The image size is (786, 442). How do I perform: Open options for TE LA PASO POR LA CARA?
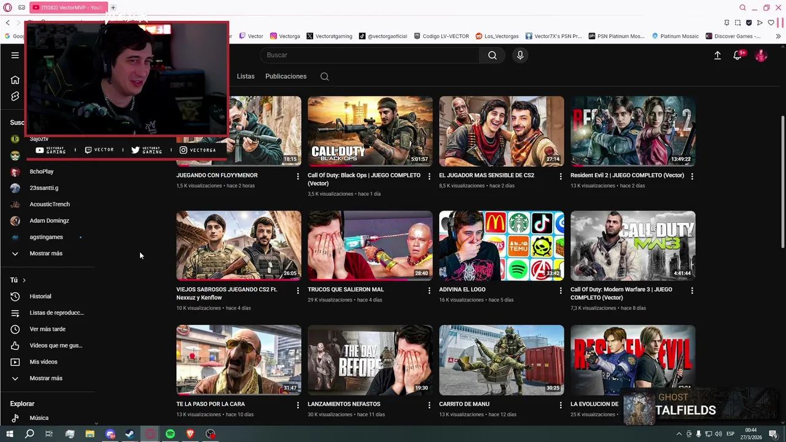pos(298,405)
